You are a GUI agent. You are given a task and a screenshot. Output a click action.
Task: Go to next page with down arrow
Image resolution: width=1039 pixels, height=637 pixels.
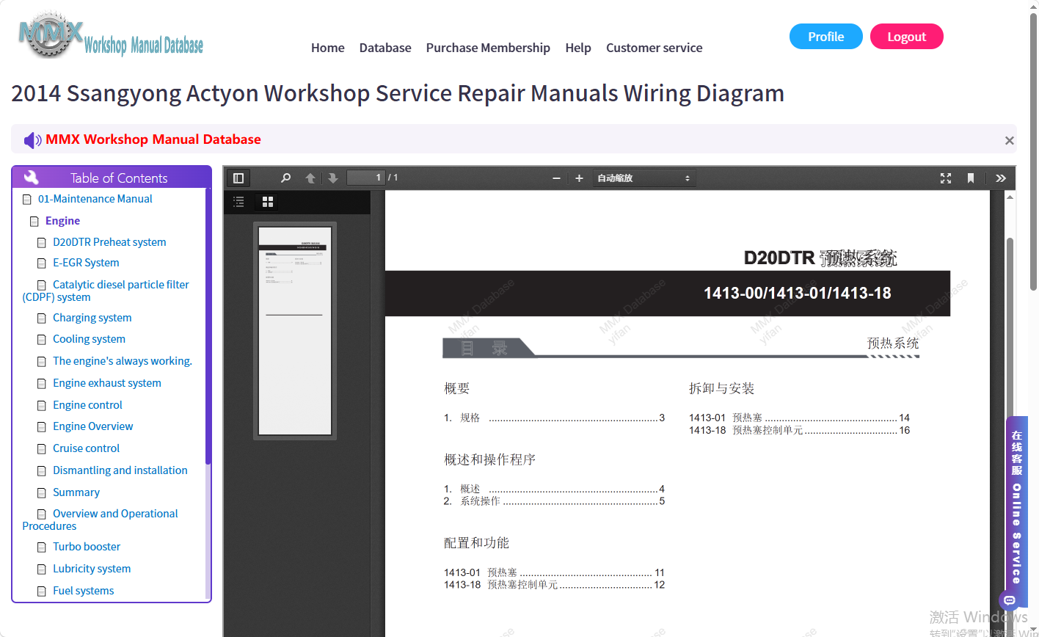pyautogui.click(x=332, y=178)
